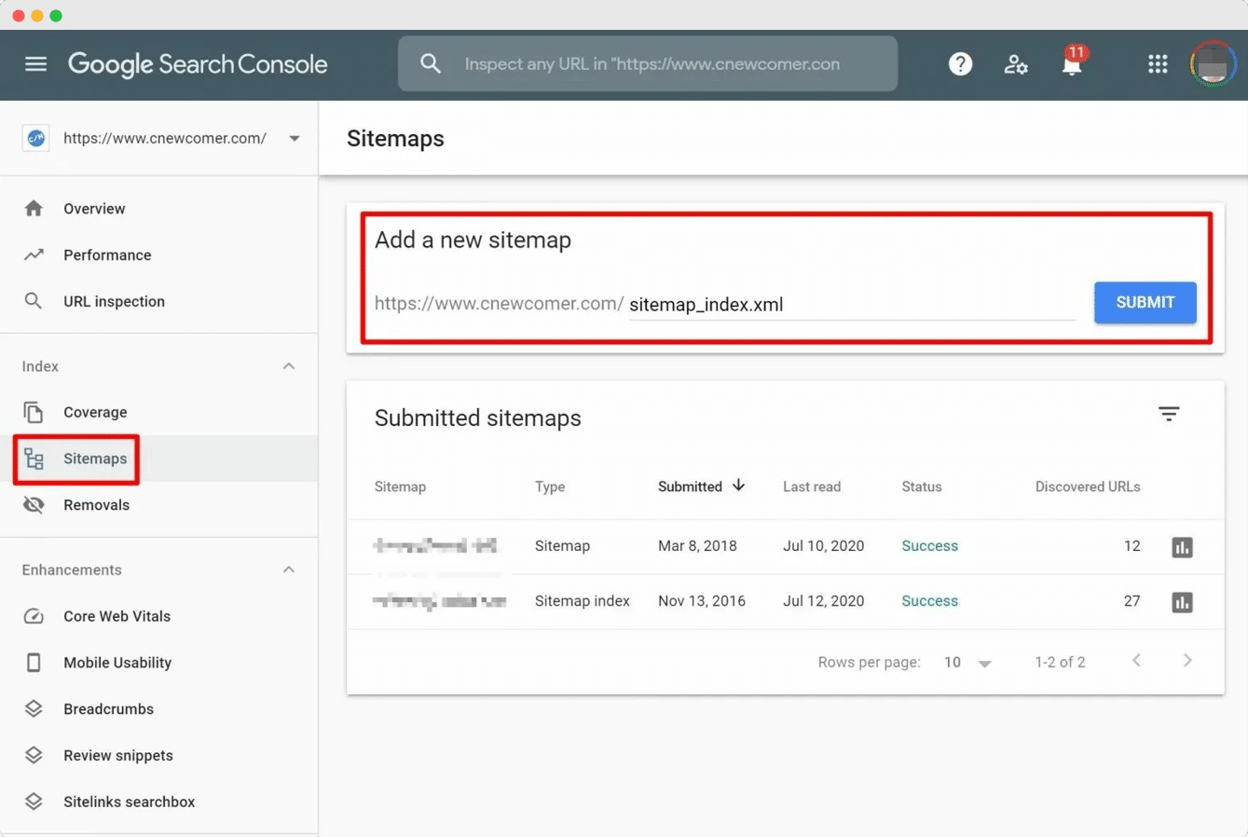Click the Removals crossed-eye icon
This screenshot has width=1248, height=837.
click(x=34, y=504)
